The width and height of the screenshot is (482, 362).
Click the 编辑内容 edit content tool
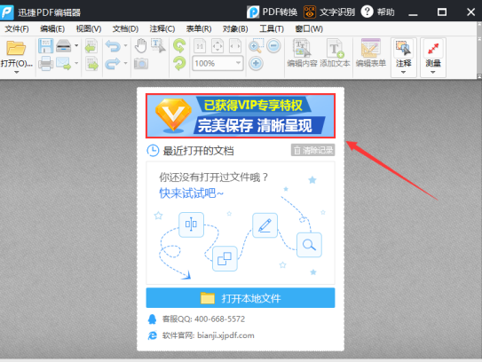pos(302,53)
